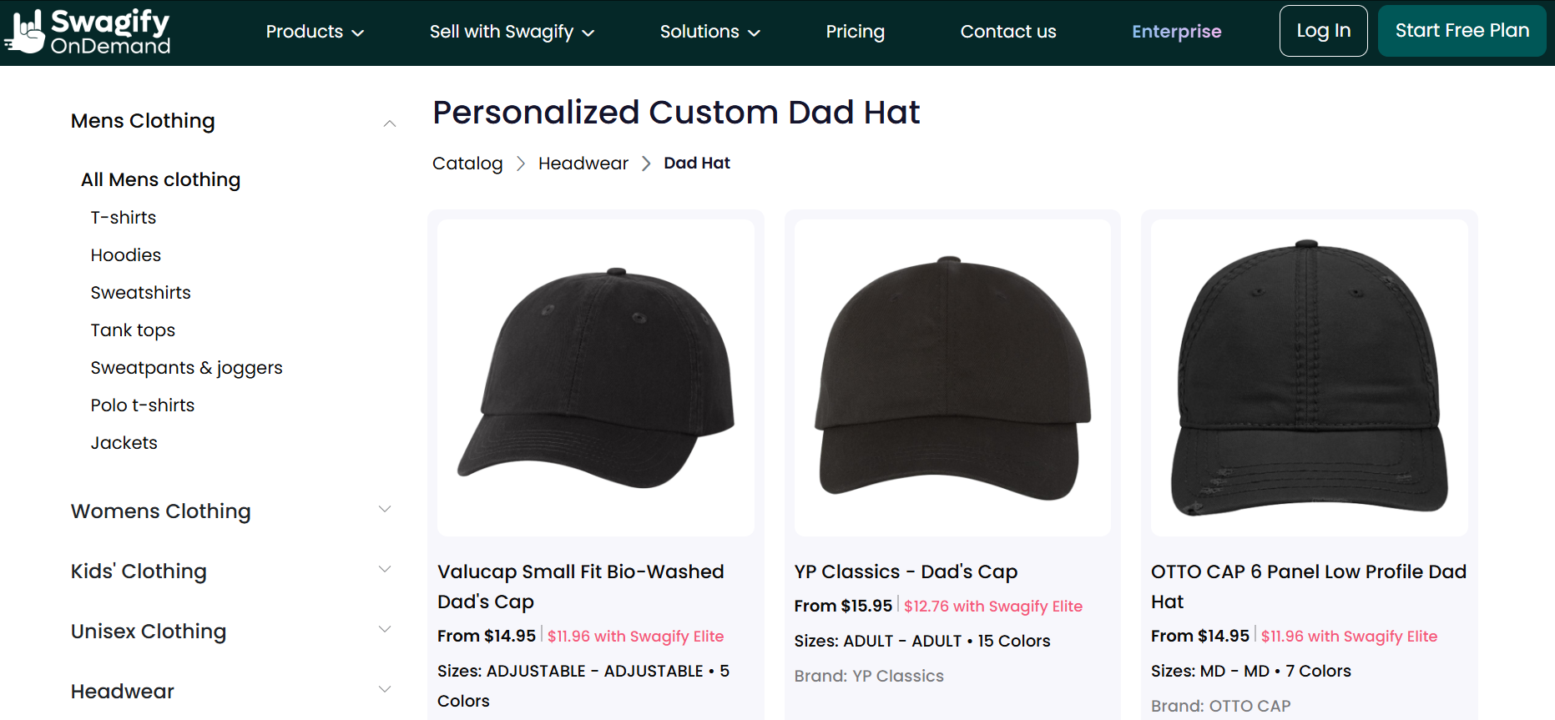
Task: Select Hoodies in the sidebar
Action: (x=125, y=255)
